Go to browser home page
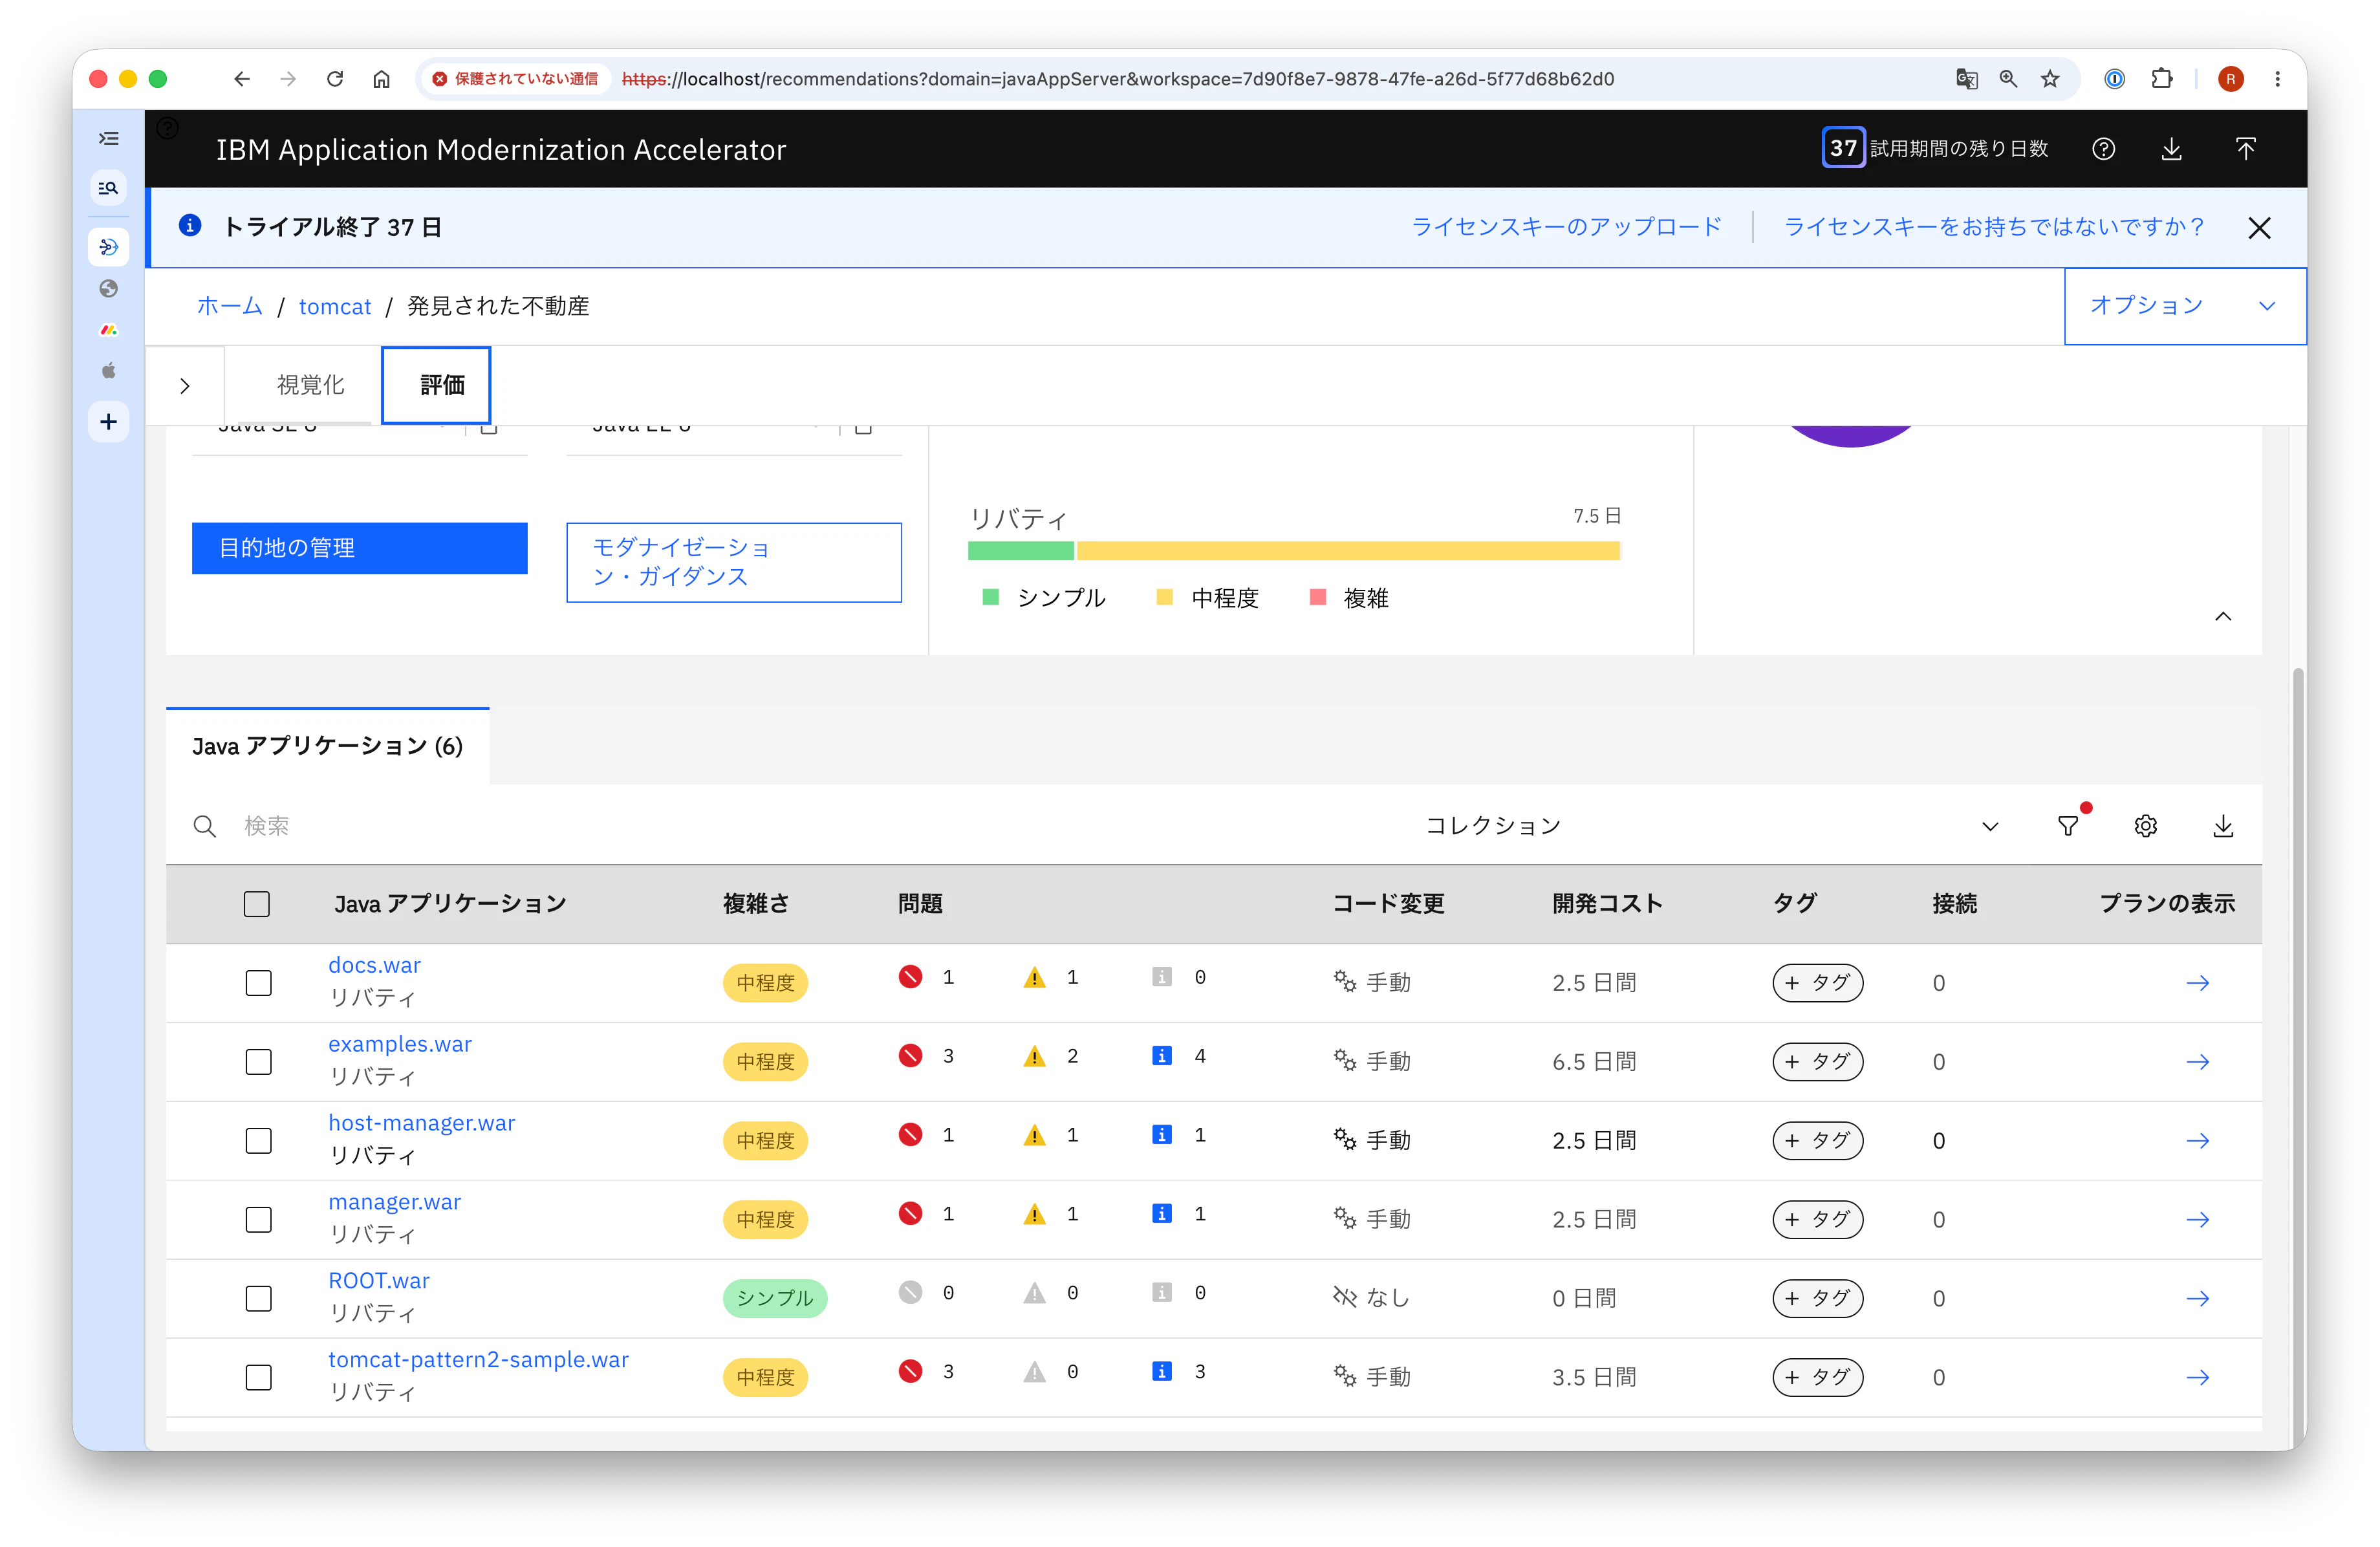 pos(381,79)
